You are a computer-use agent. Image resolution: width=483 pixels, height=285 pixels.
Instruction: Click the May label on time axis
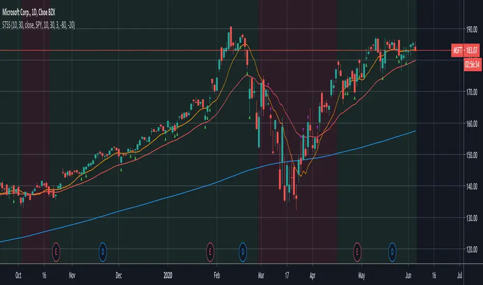click(x=362, y=275)
